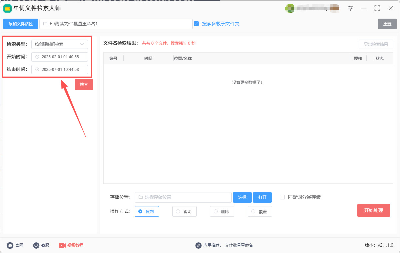Screen dimensions: 400x253
Task: Click the video tutorial camera icon
Action: click(x=62, y=245)
